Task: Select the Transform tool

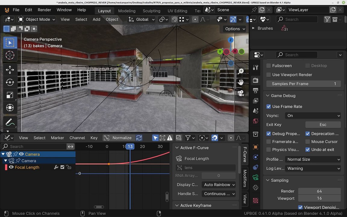Action: point(10,108)
